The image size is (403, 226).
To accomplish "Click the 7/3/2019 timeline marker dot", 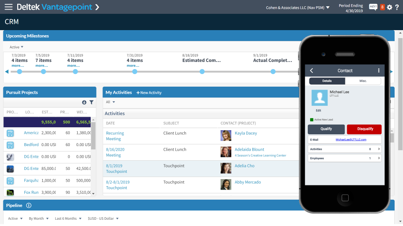I will pos(20,72).
